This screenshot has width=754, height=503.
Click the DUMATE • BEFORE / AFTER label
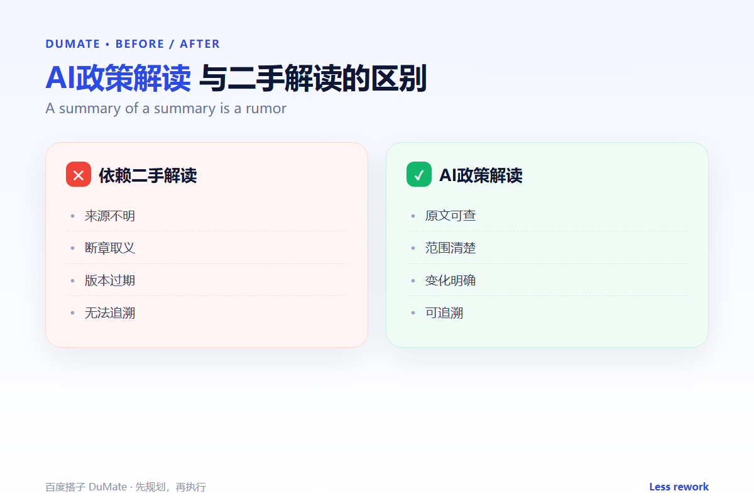[x=133, y=44]
